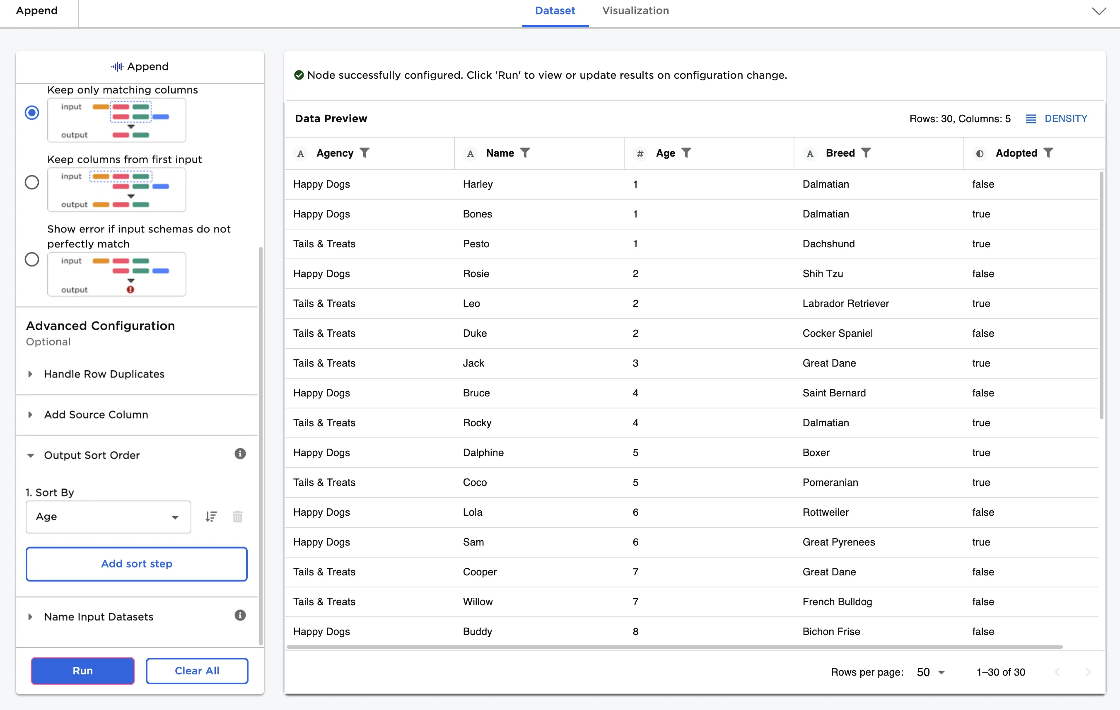The height and width of the screenshot is (710, 1120).
Task: Show info for Output Sort Order
Action: (240, 454)
